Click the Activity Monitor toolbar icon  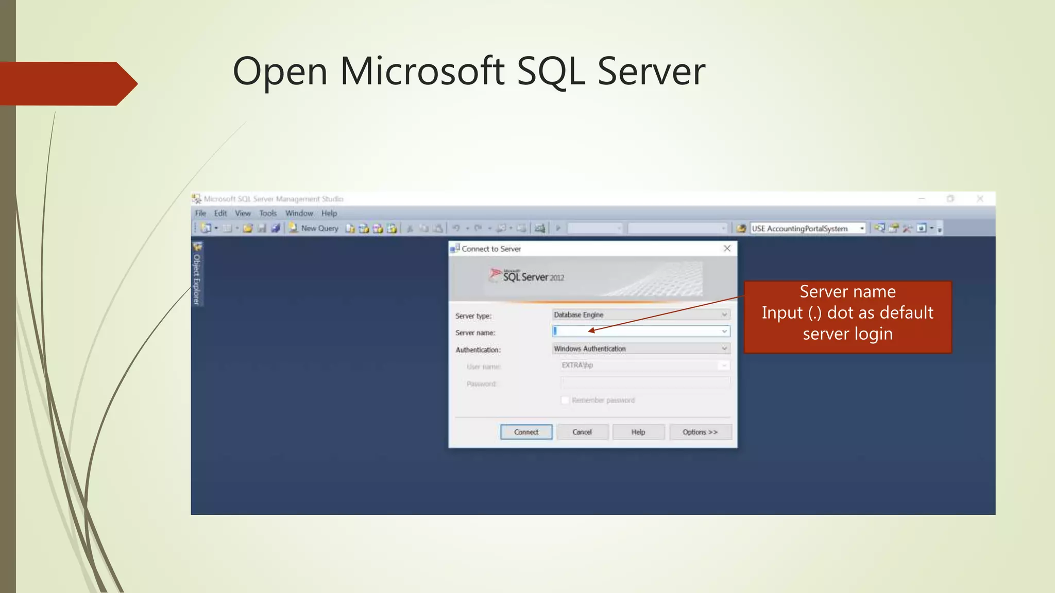tap(539, 228)
